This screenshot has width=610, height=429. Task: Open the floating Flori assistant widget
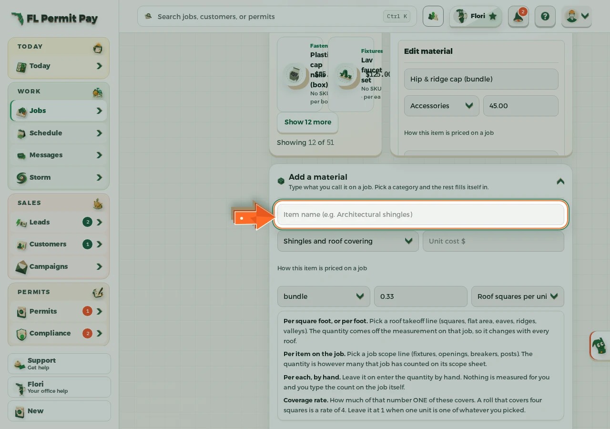coord(600,345)
